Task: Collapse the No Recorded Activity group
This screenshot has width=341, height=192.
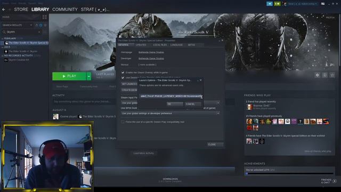Action: click(3, 55)
